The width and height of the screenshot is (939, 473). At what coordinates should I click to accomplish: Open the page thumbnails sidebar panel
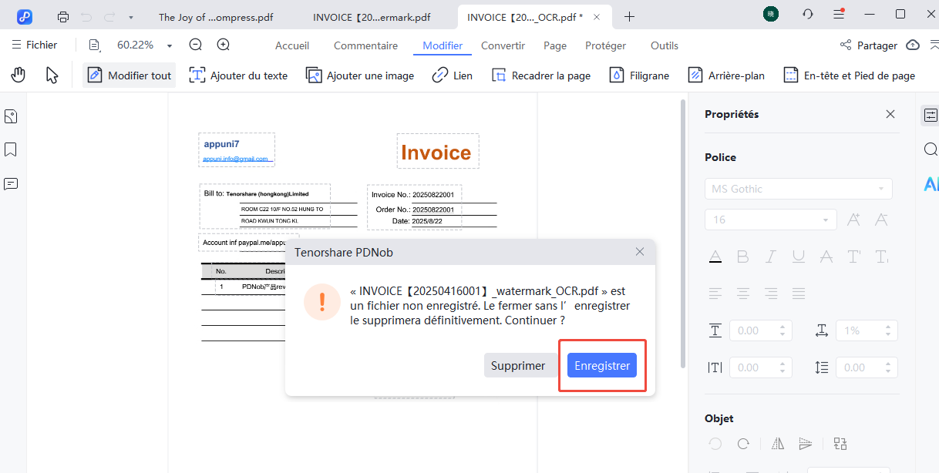pos(10,116)
